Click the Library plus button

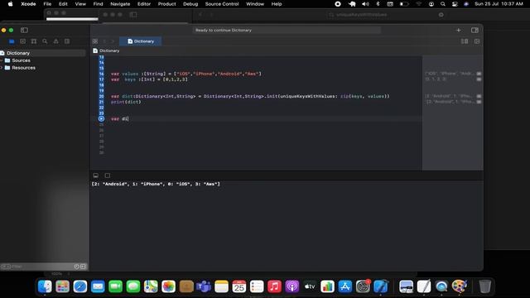click(x=459, y=30)
